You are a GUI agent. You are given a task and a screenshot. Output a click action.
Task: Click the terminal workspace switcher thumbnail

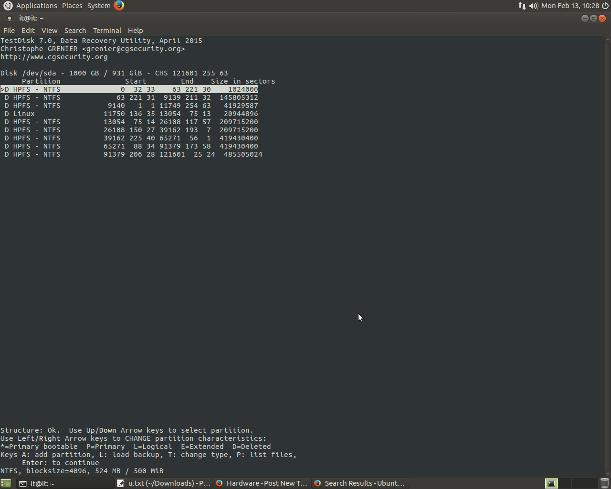tap(551, 483)
